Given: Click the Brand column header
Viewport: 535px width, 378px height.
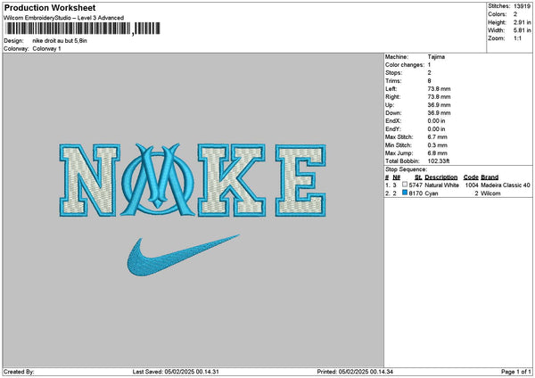Looking at the screenshot, I should coord(490,177).
